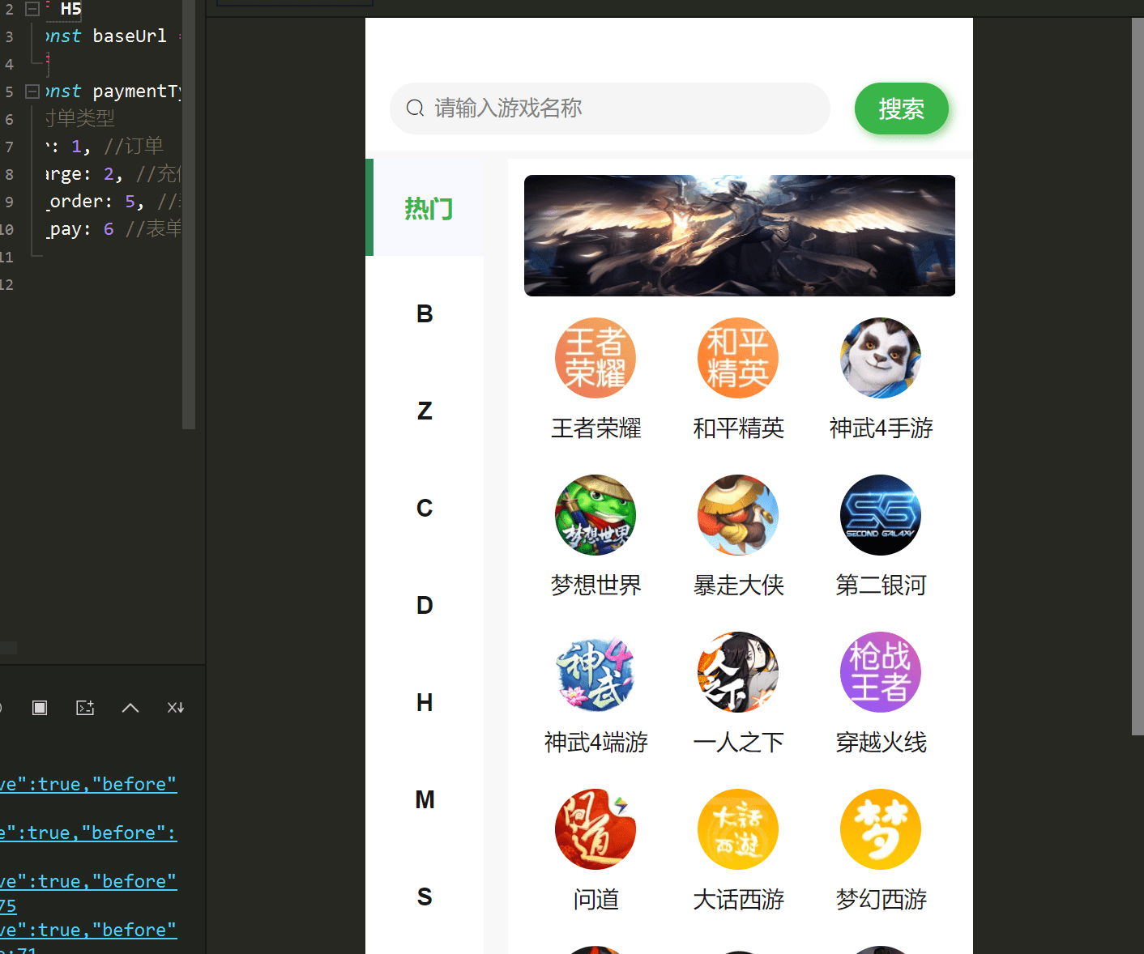The width and height of the screenshot is (1144, 954).
Task: Select letter S in the sidebar index
Action: (425, 897)
